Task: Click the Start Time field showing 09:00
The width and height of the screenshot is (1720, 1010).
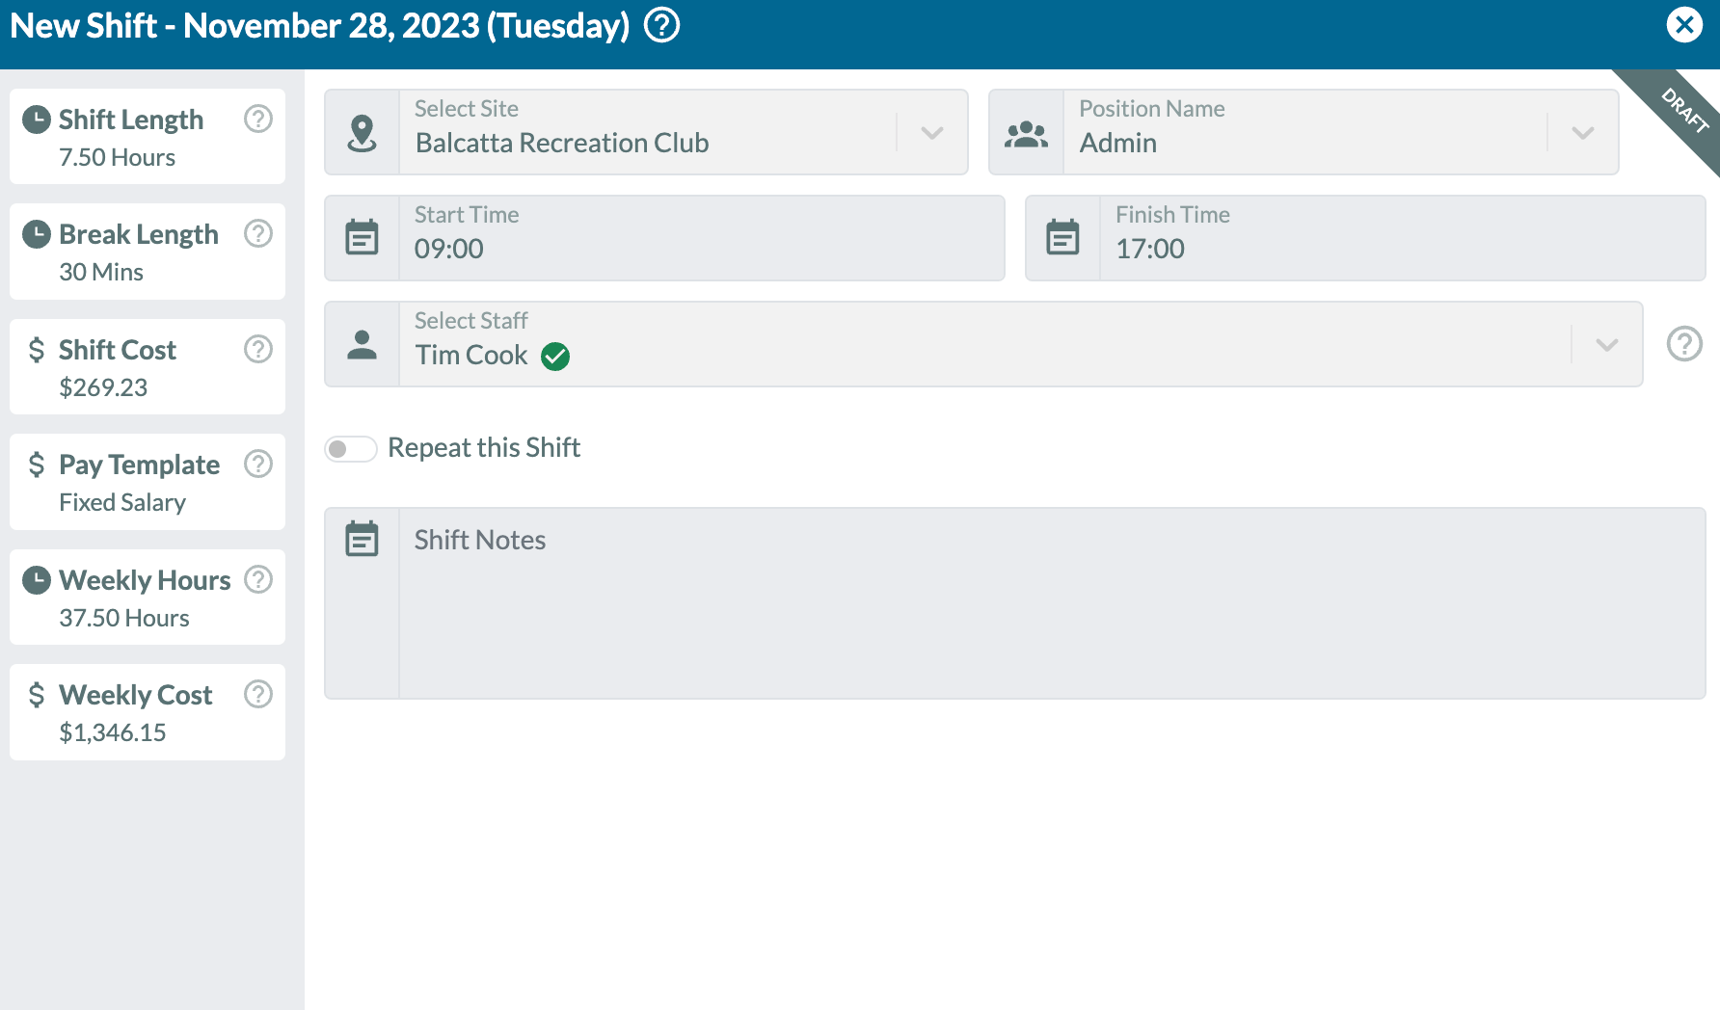Action: pyautogui.click(x=701, y=238)
